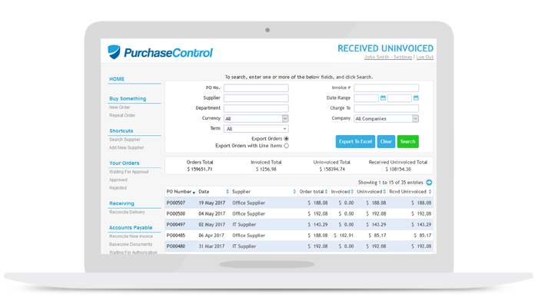The image size is (538, 307).
Task: Select the Export Orders radio button
Action: (286, 139)
